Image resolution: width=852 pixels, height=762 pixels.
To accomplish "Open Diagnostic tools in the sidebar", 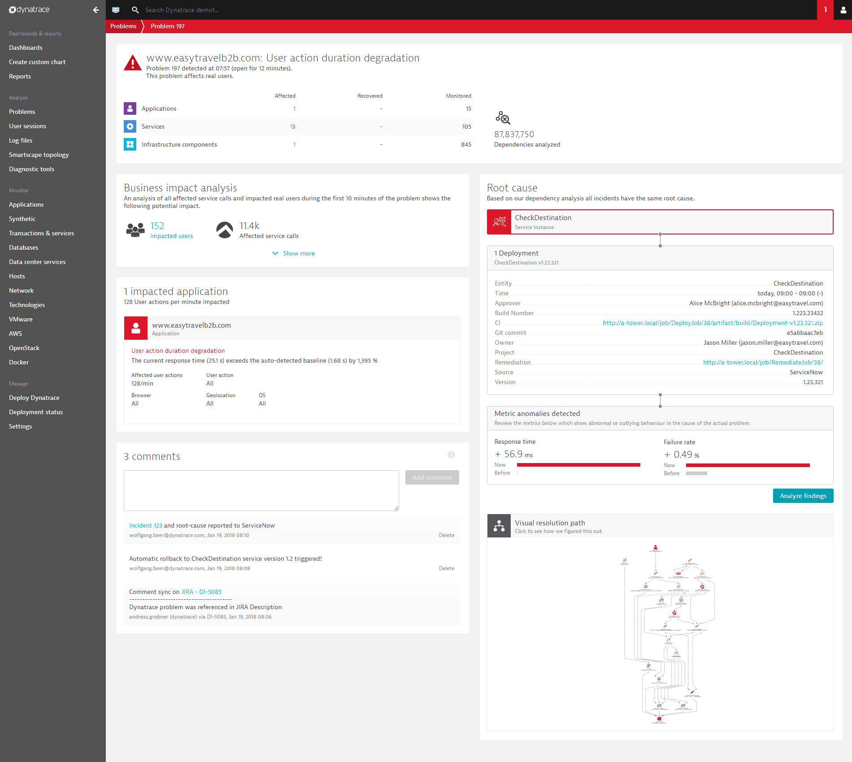I will point(31,169).
